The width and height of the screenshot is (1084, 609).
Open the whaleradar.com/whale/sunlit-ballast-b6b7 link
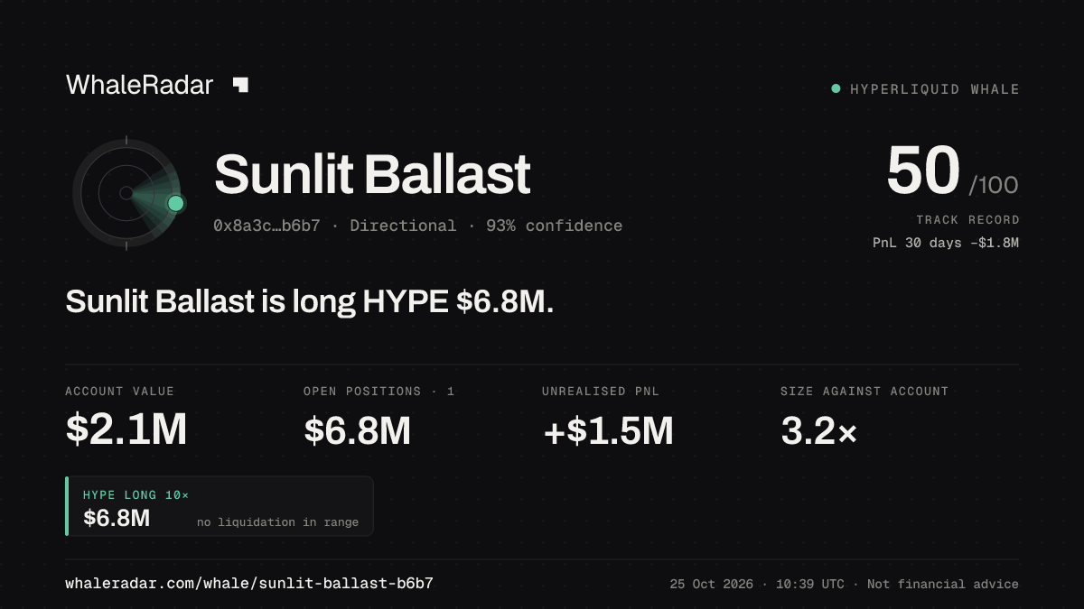249,584
